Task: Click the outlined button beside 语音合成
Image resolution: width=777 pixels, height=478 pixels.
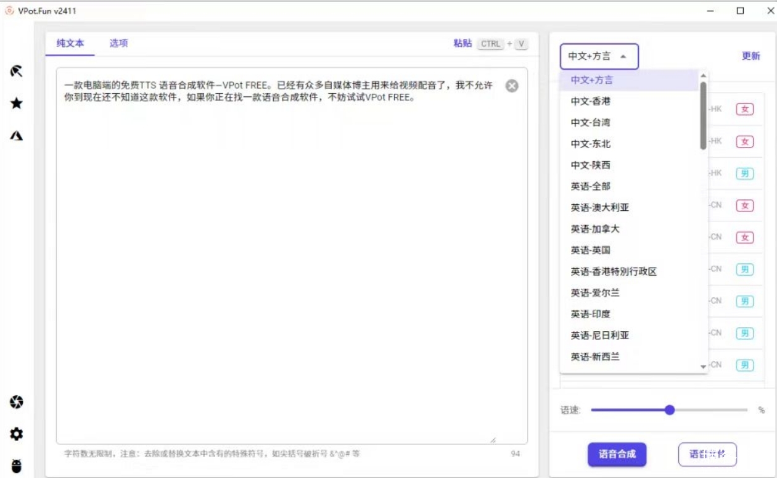Action: click(x=707, y=455)
